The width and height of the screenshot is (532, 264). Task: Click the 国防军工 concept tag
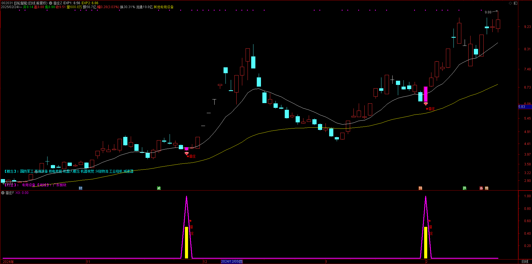click(27, 171)
